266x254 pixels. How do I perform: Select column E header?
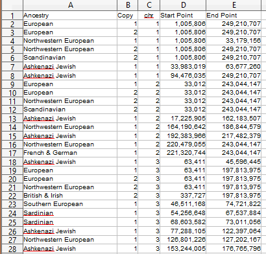tap(234, 5)
